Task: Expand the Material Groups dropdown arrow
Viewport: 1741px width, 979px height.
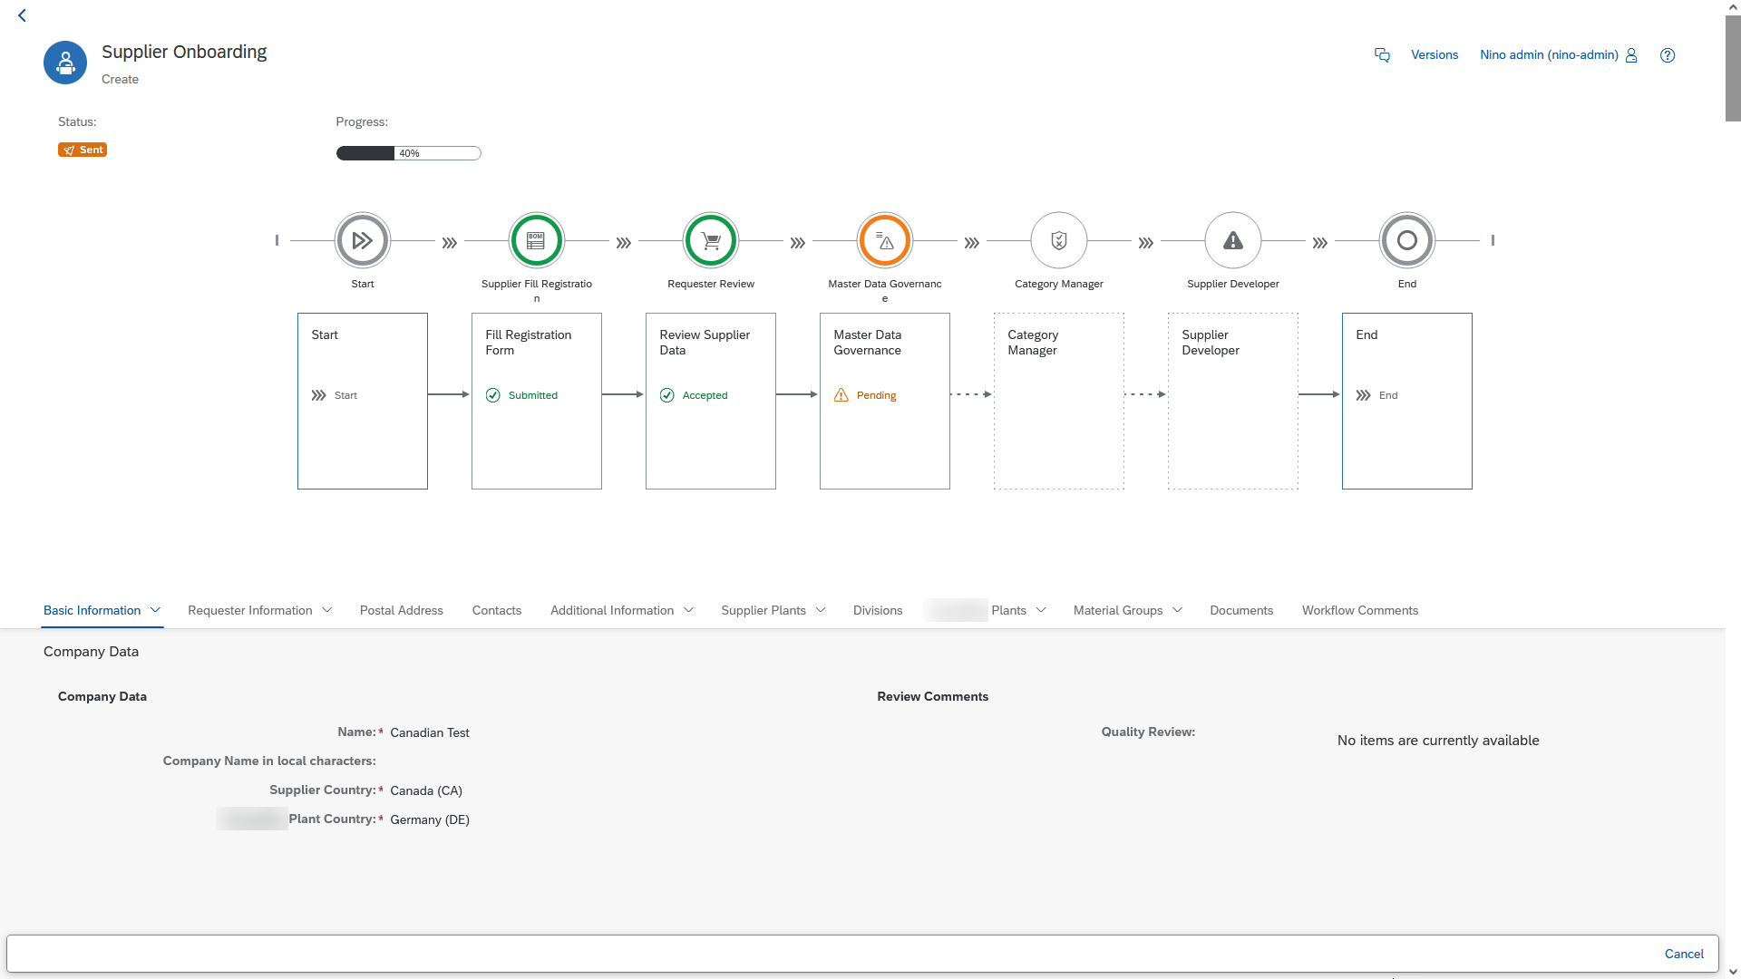Action: tap(1177, 610)
